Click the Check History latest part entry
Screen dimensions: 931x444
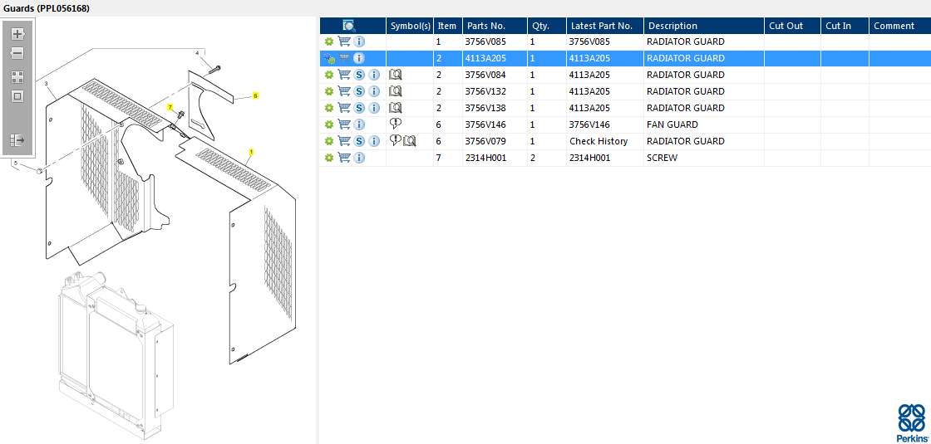(x=598, y=141)
